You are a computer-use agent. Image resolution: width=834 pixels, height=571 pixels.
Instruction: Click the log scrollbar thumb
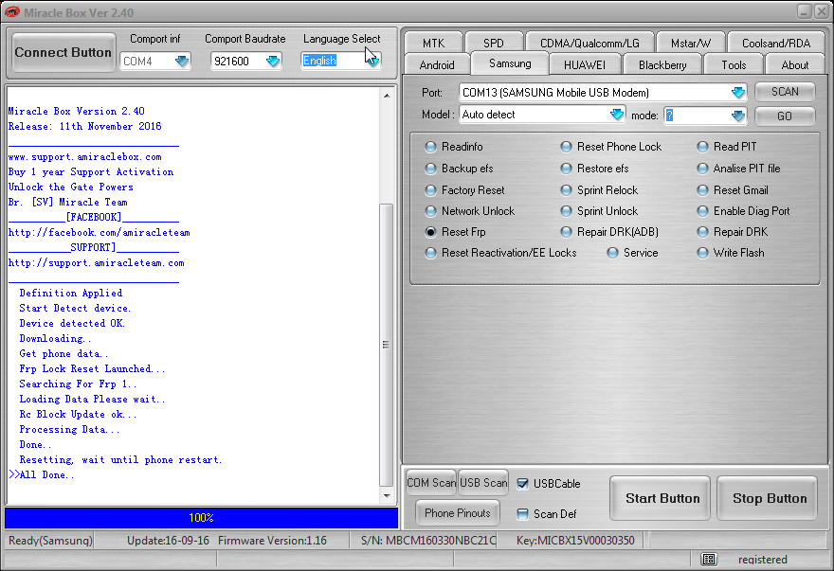click(x=386, y=345)
